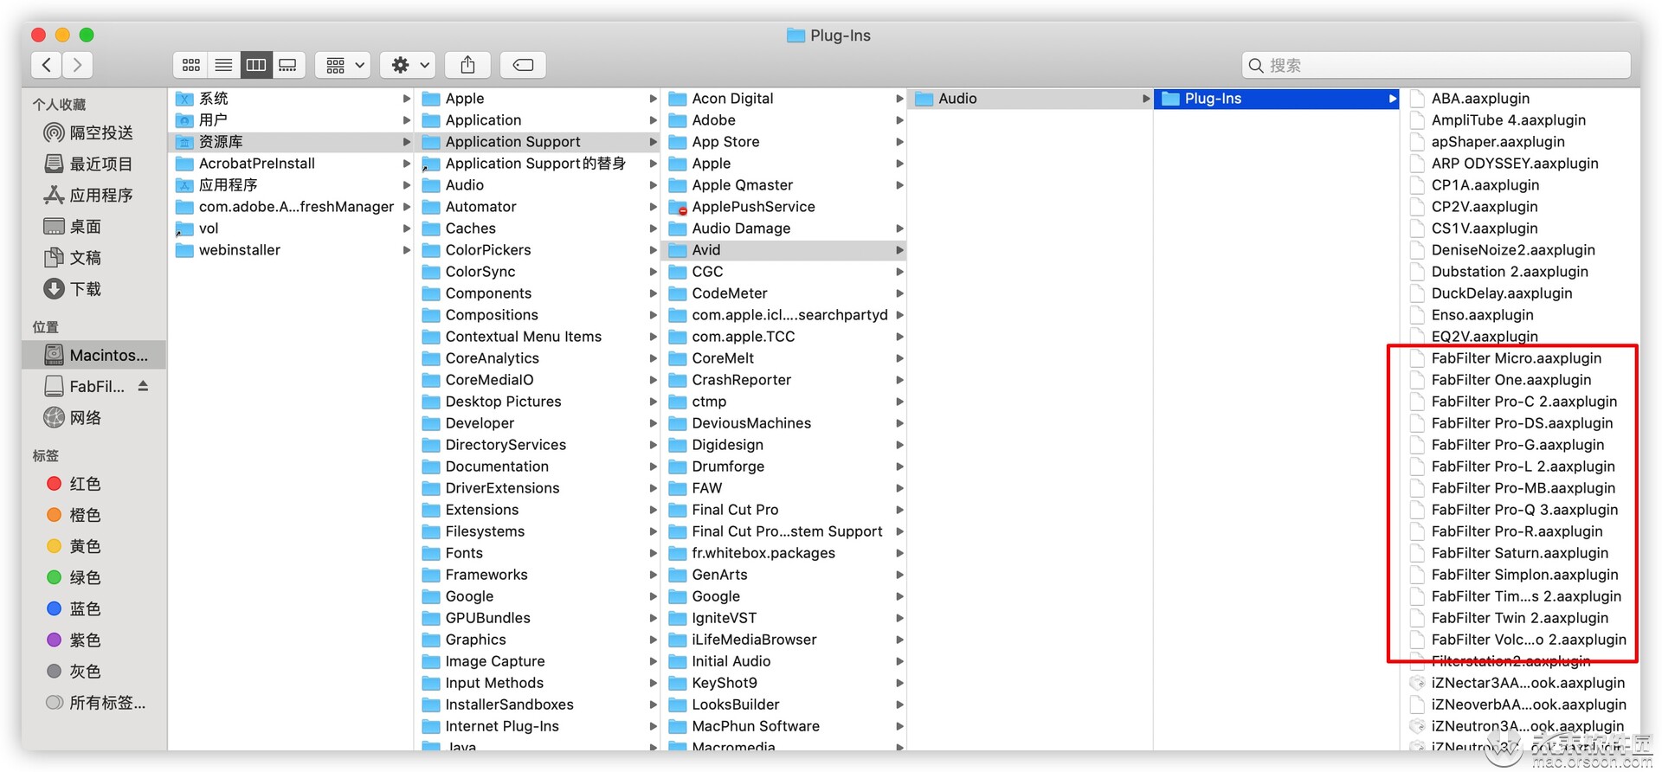The image size is (1662, 772).
Task: Select FabFilter Micro.aaxplugin file
Action: [1519, 358]
